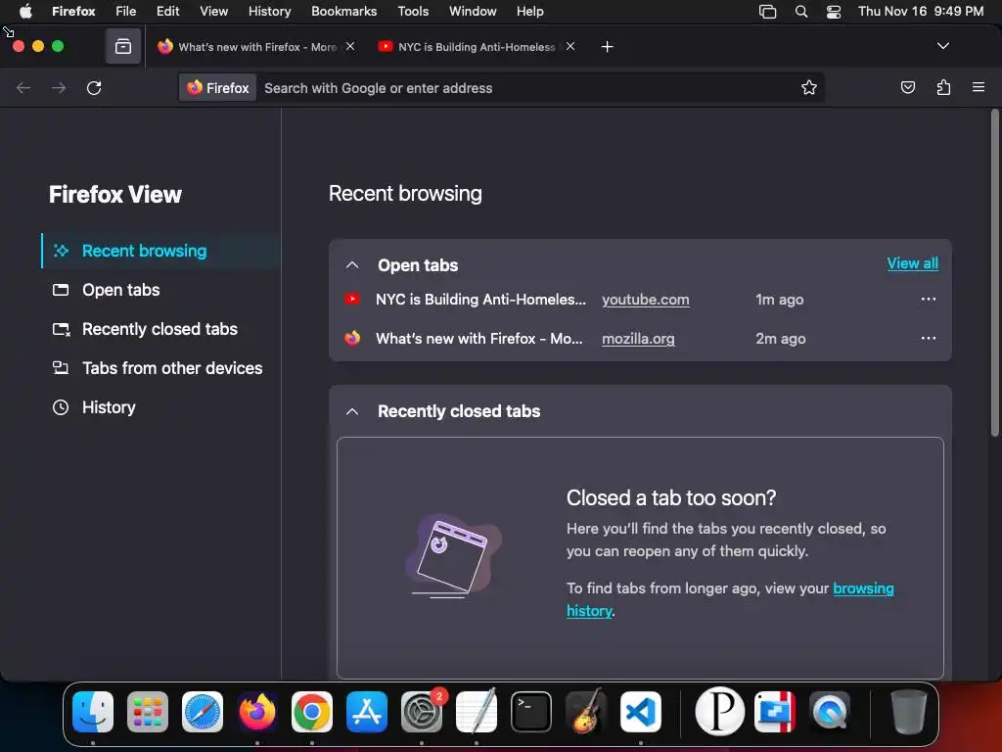Open the List all tabs chevron
The image size is (1002, 752).
click(x=942, y=46)
